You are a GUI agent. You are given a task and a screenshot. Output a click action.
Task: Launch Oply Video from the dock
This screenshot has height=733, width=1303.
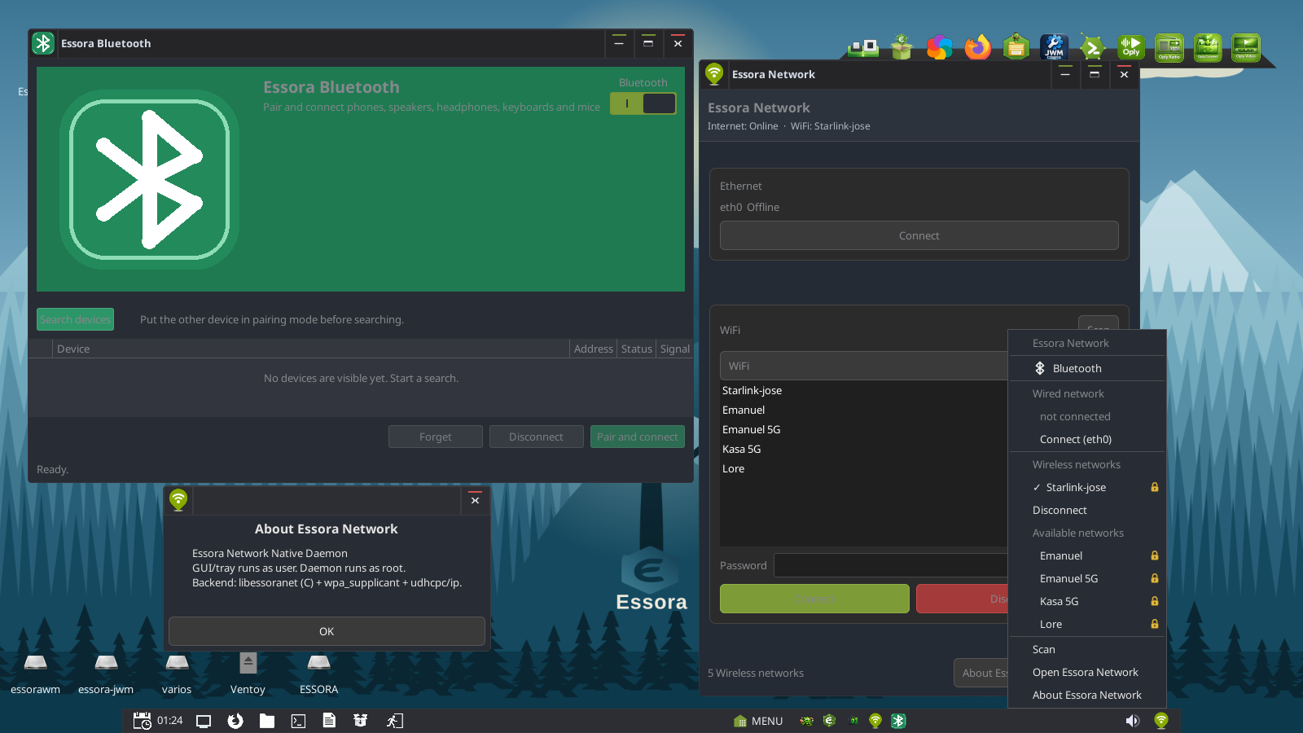pos(1245,47)
